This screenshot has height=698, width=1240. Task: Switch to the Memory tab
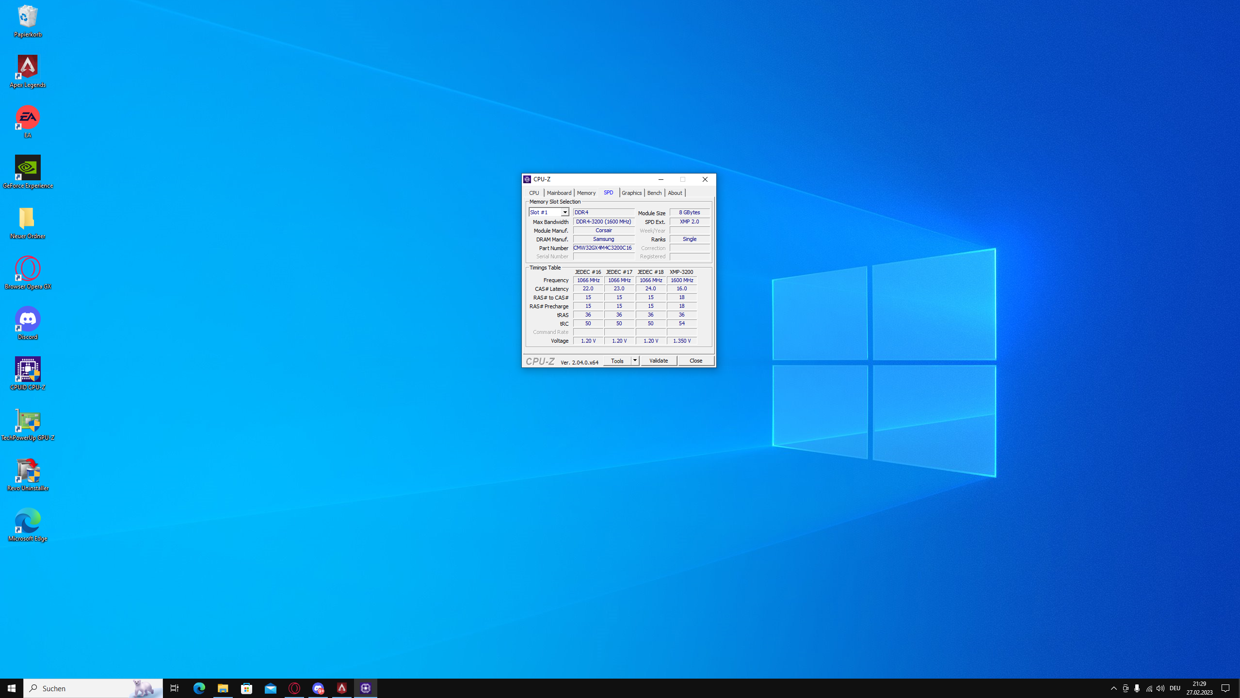tap(586, 193)
